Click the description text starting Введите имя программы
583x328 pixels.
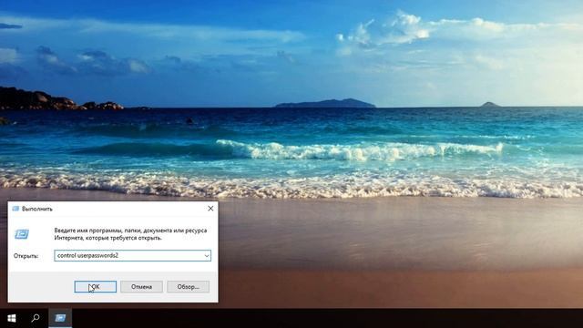130,234
